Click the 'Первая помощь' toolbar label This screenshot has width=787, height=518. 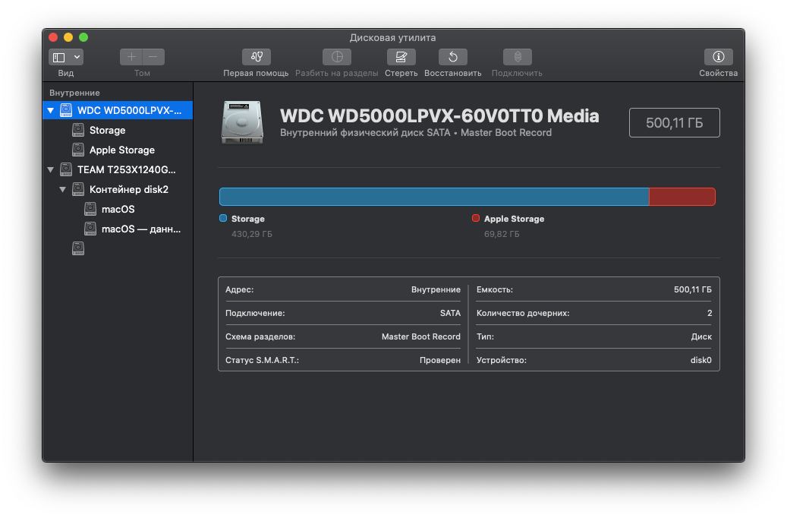[x=256, y=74]
